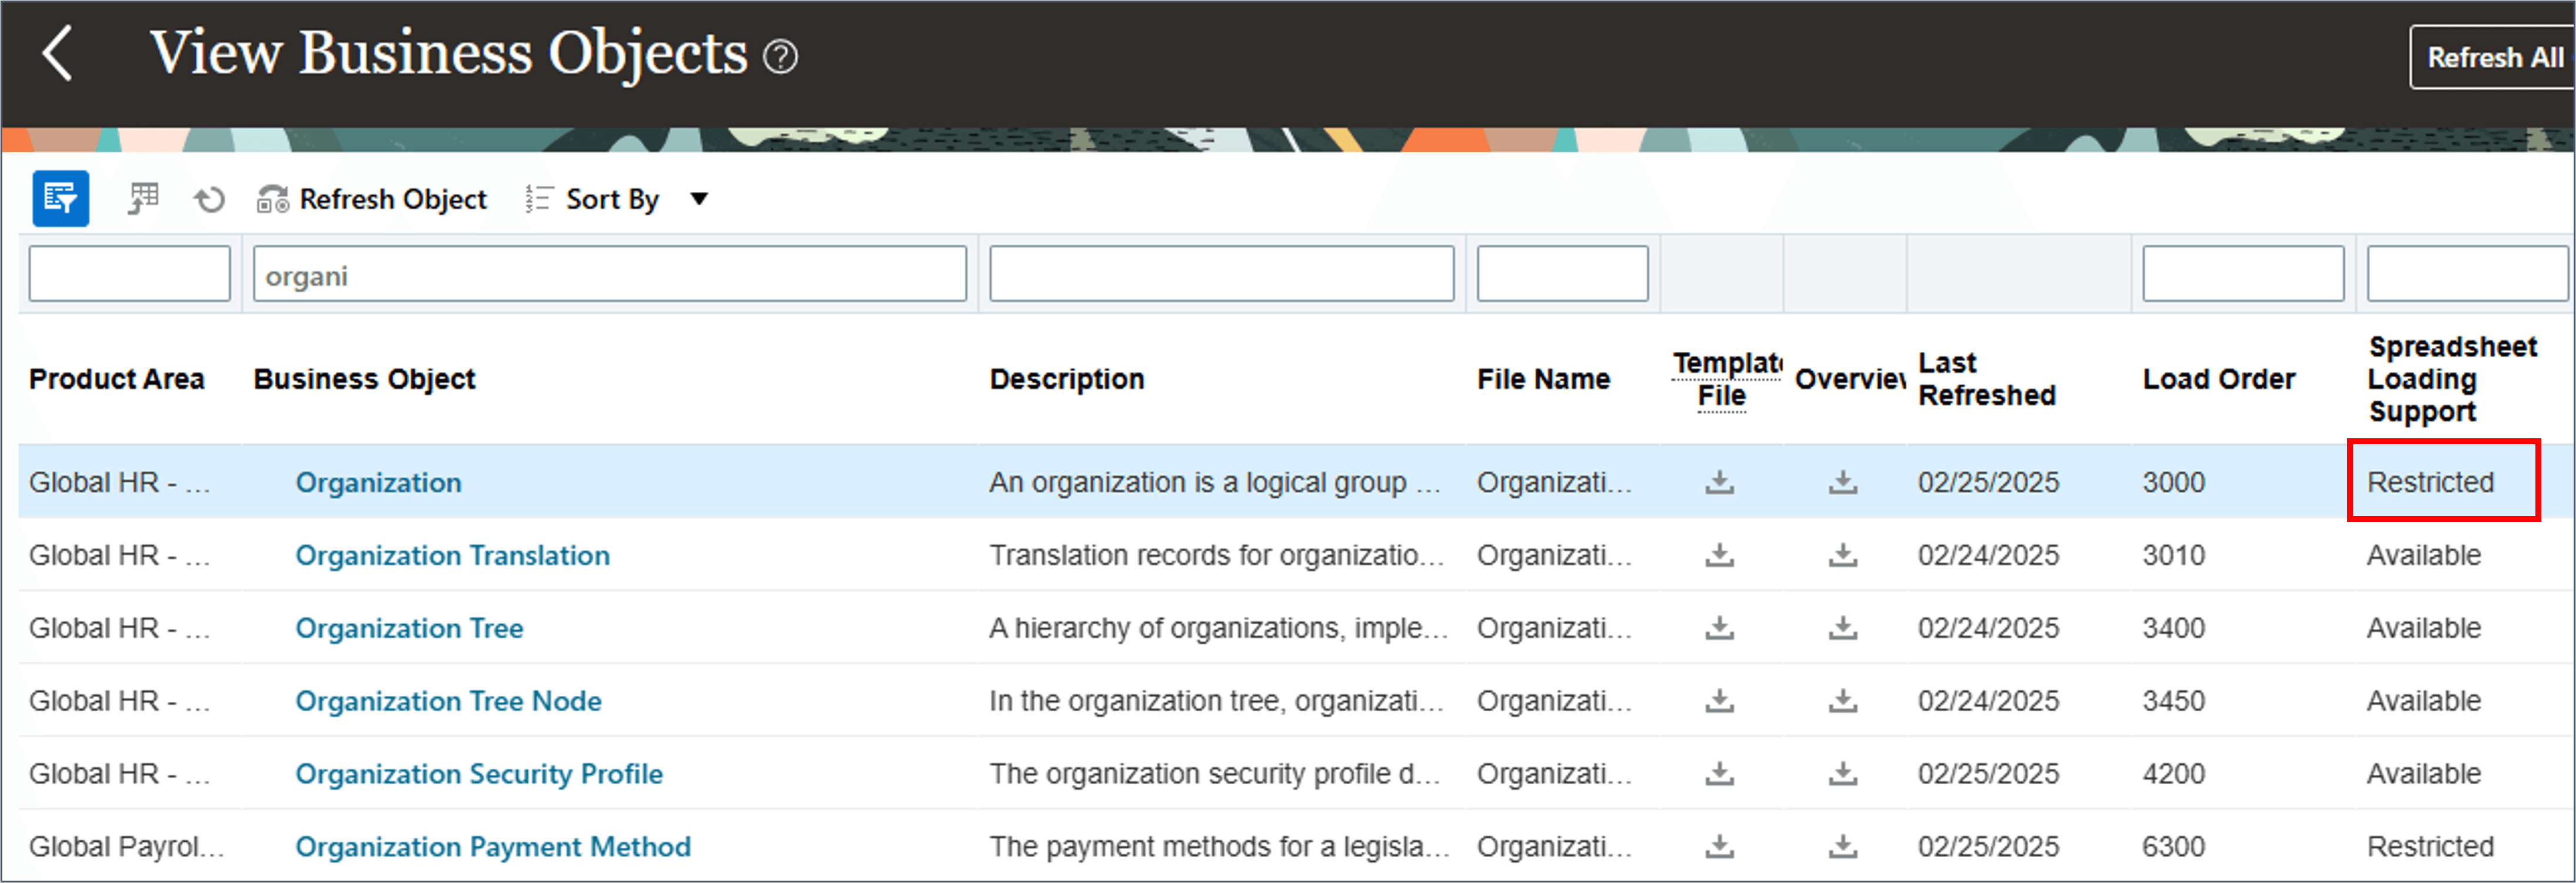Click the Load Order column header
The height and width of the screenshot is (883, 2576).
[2218, 380]
